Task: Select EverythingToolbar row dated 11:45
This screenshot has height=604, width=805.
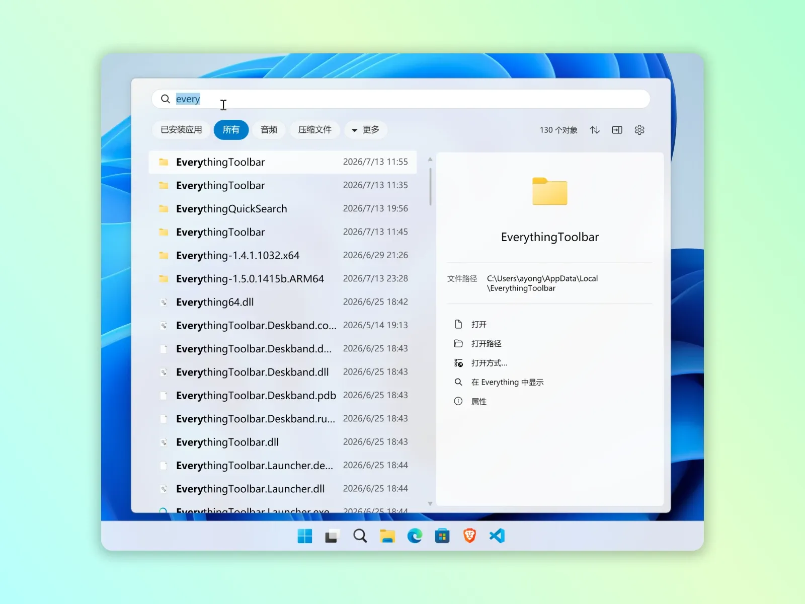Action: pos(283,232)
